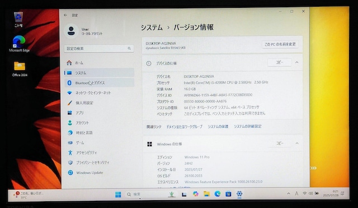Open Microsoft Store from the taskbar

228,194
